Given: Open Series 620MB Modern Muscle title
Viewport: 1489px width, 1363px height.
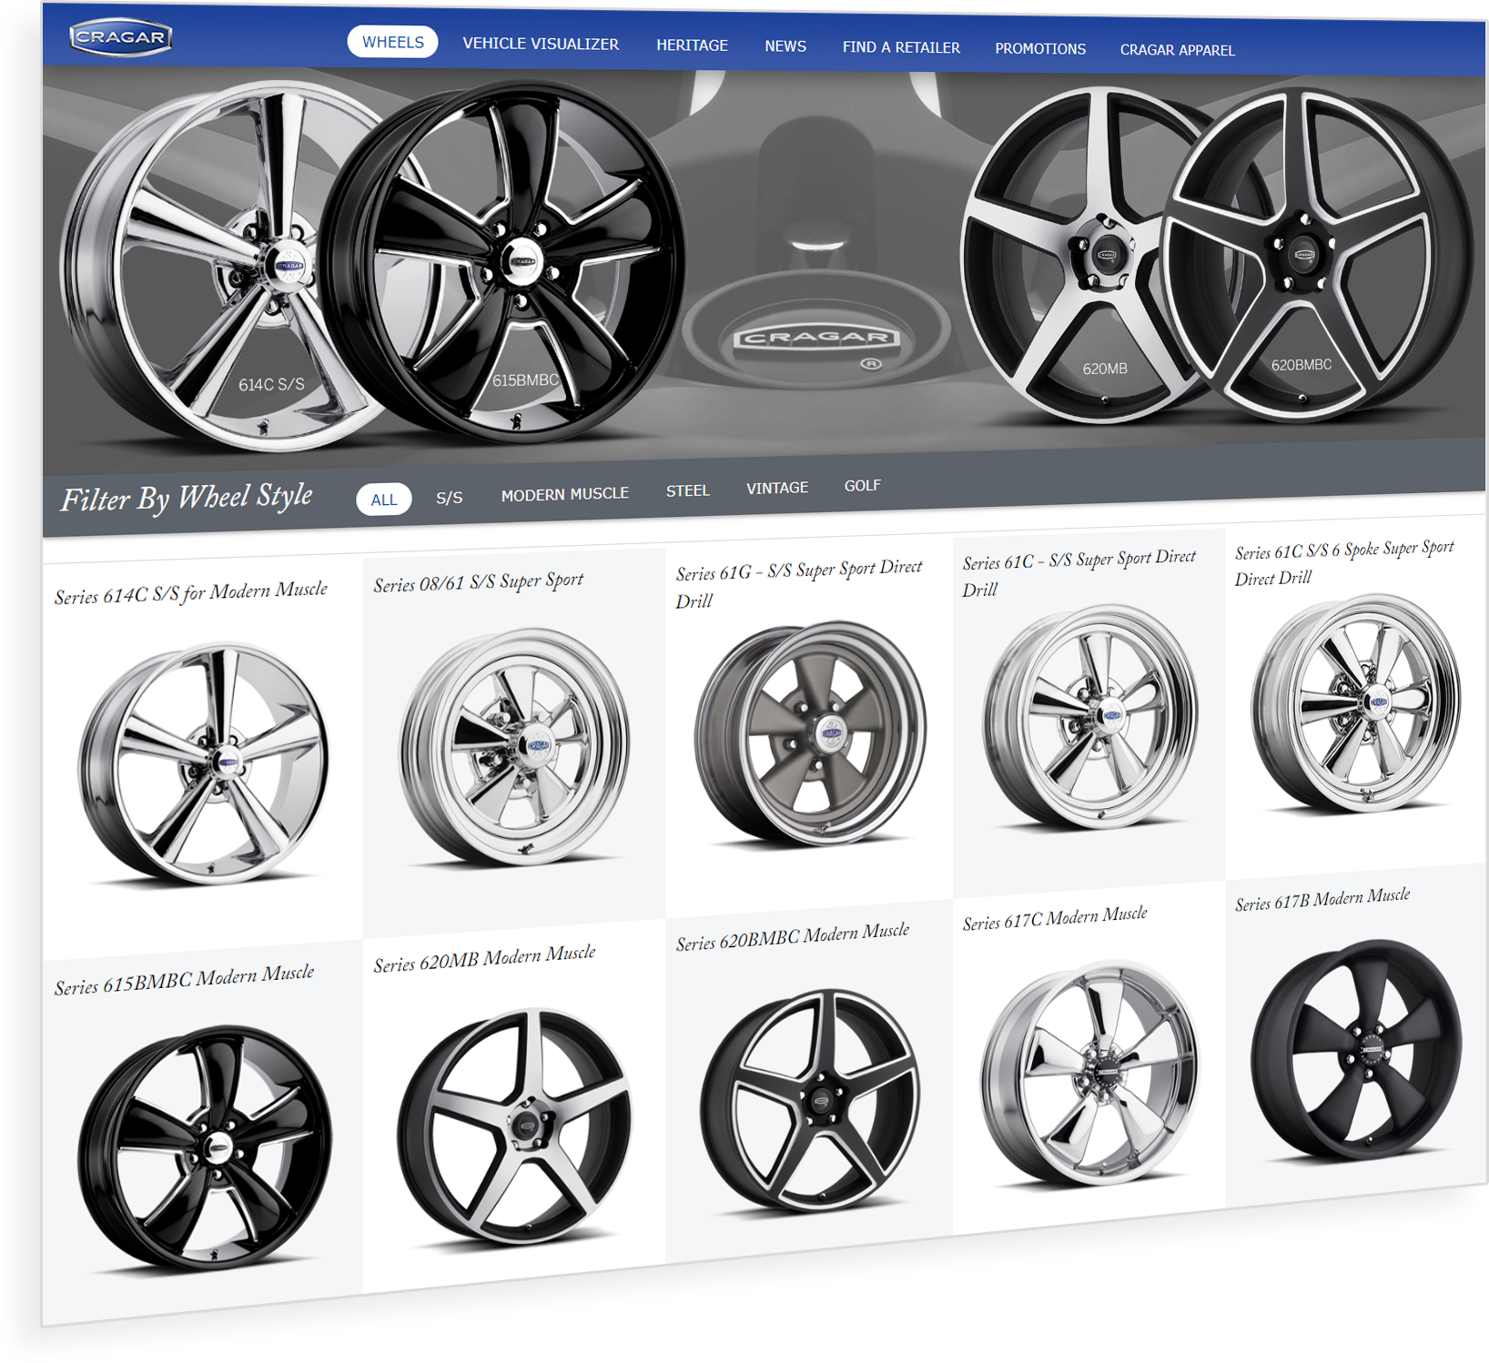Looking at the screenshot, I should point(485,959).
